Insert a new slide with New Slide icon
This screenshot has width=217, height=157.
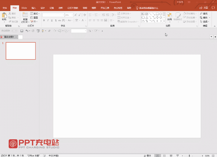(x=25, y=15)
